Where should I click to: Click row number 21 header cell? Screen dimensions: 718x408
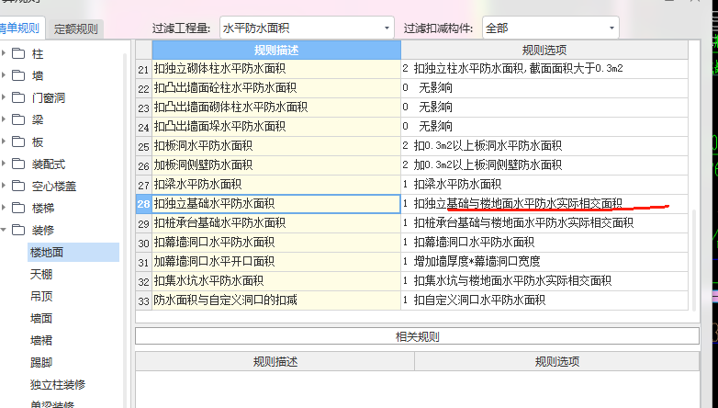144,69
